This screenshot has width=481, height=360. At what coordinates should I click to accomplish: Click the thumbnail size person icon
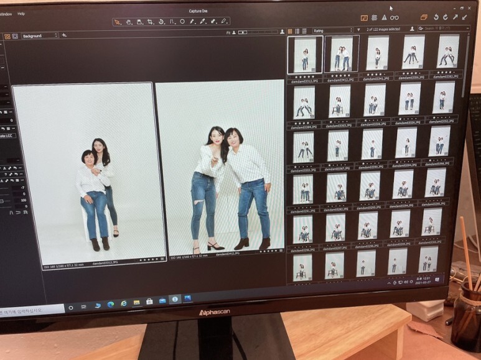(x=412, y=29)
